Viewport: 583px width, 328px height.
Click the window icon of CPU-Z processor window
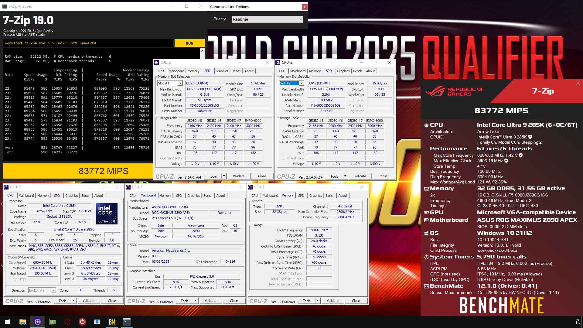6,187
